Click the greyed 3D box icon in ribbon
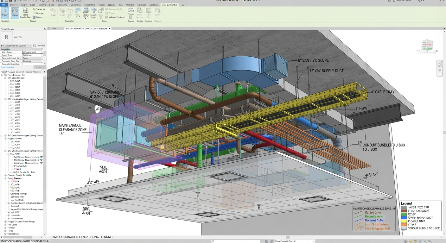Viewport: 446px width, 243px height. 101,11
